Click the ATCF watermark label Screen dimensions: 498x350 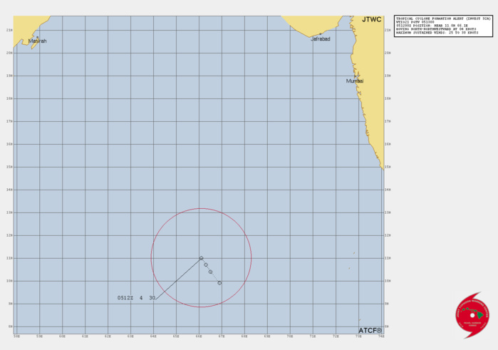pyautogui.click(x=370, y=330)
